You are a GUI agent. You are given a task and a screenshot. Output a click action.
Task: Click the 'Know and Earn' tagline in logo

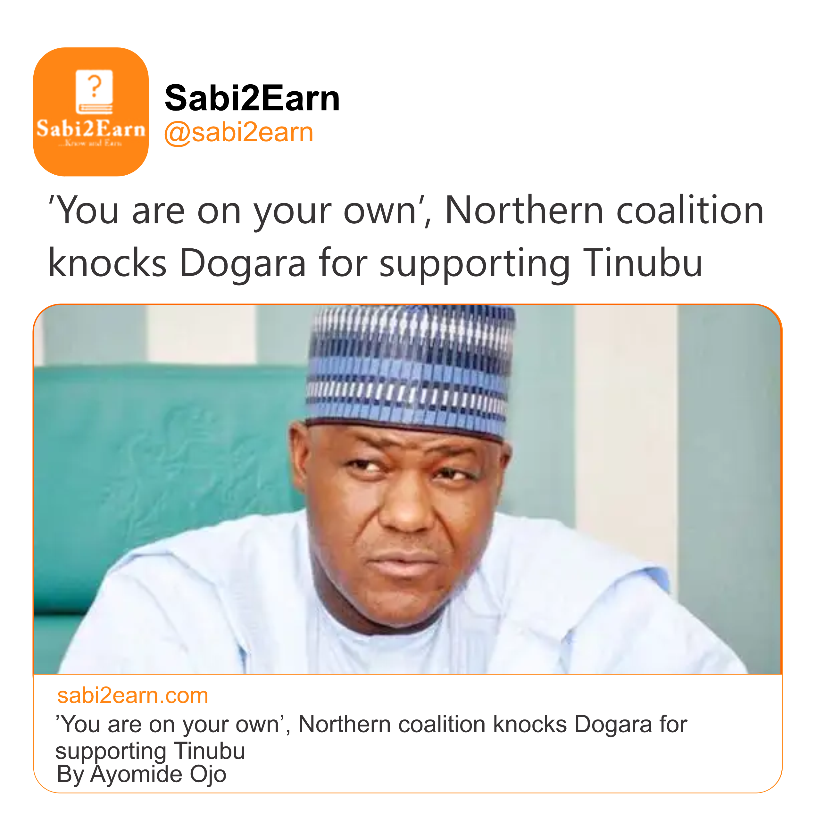coord(90,143)
